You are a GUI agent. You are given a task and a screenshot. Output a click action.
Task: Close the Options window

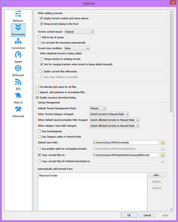pos(173,2)
